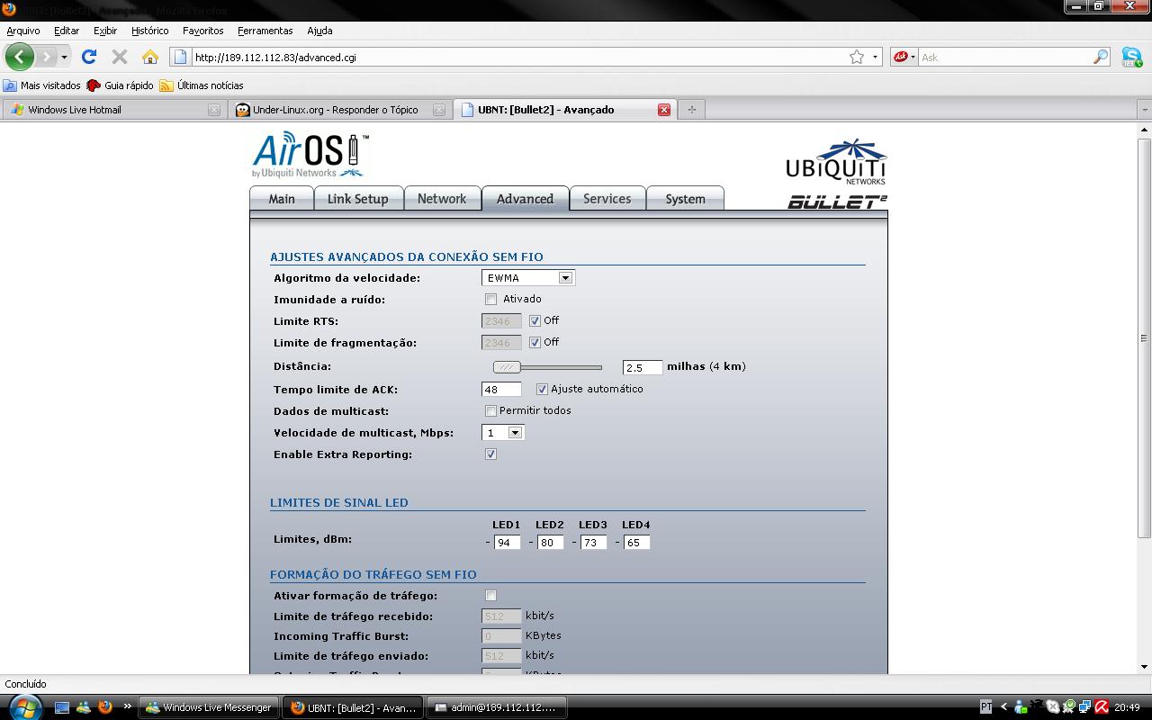Close the Under-Linux.org tab
The image size is (1152, 720).
tap(439, 110)
